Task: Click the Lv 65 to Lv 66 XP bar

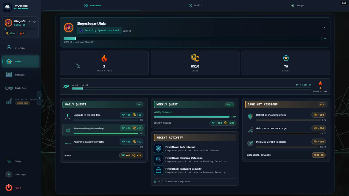Action: [191, 88]
